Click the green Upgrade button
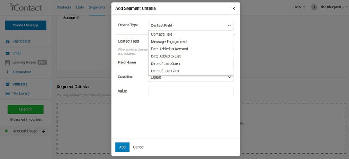The height and width of the screenshot is (159, 349). [x=26, y=109]
